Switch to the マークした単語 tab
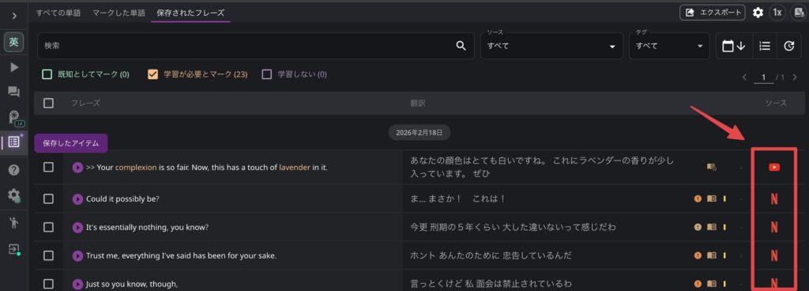809x291 pixels. pyautogui.click(x=119, y=13)
